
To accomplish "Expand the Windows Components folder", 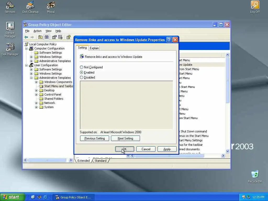I will coord(36,82).
